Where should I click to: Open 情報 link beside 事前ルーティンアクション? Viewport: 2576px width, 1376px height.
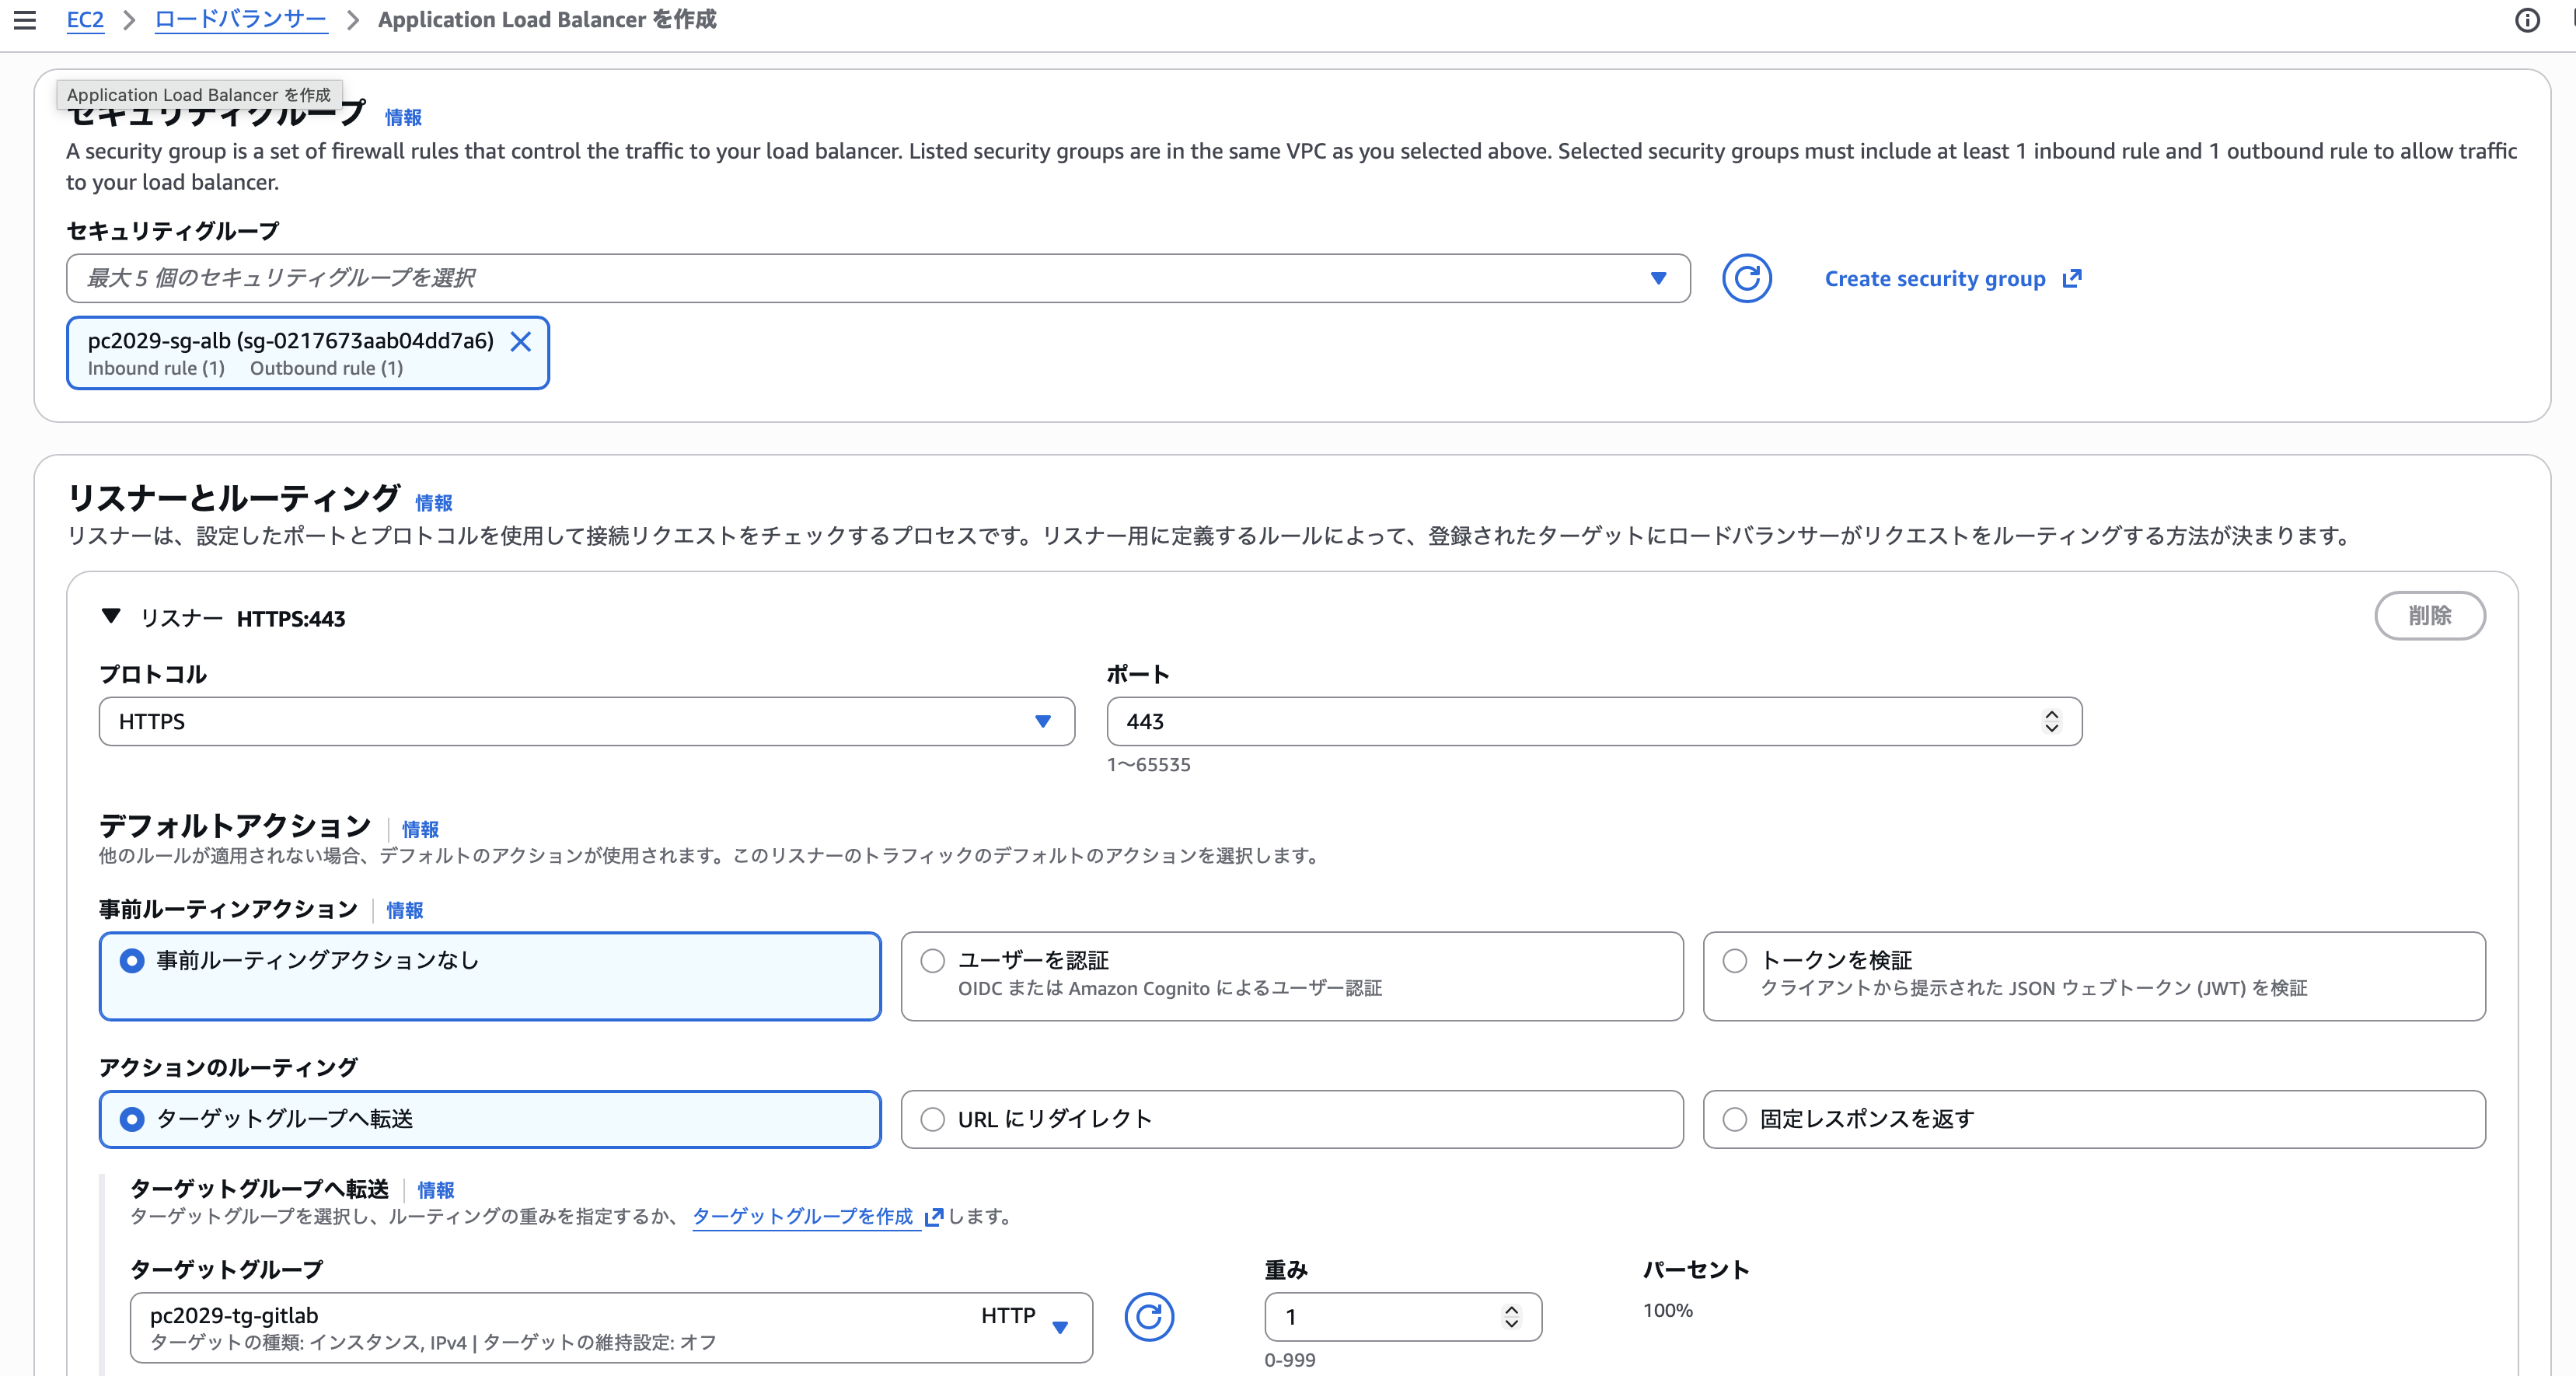[405, 910]
